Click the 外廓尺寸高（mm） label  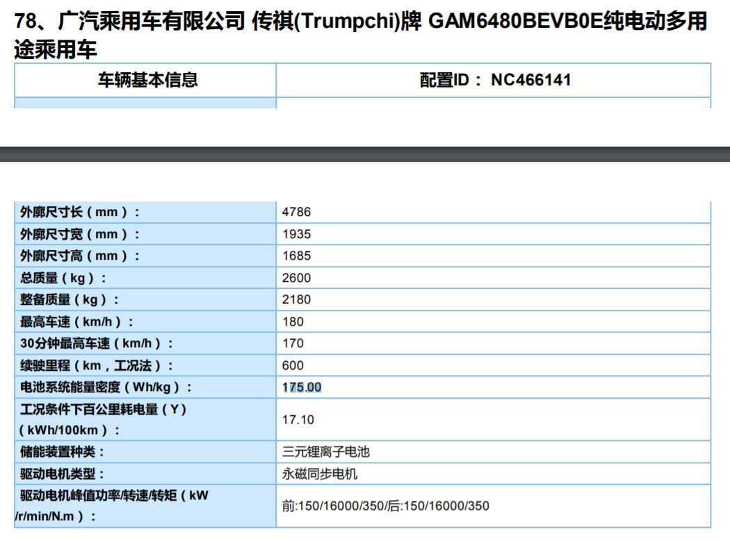[80, 256]
